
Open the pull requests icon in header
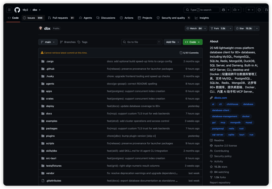tap(266, 10)
